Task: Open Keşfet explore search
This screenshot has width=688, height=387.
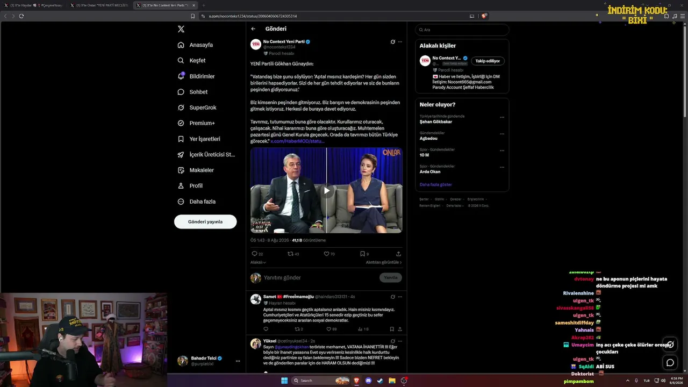Action: click(191, 61)
